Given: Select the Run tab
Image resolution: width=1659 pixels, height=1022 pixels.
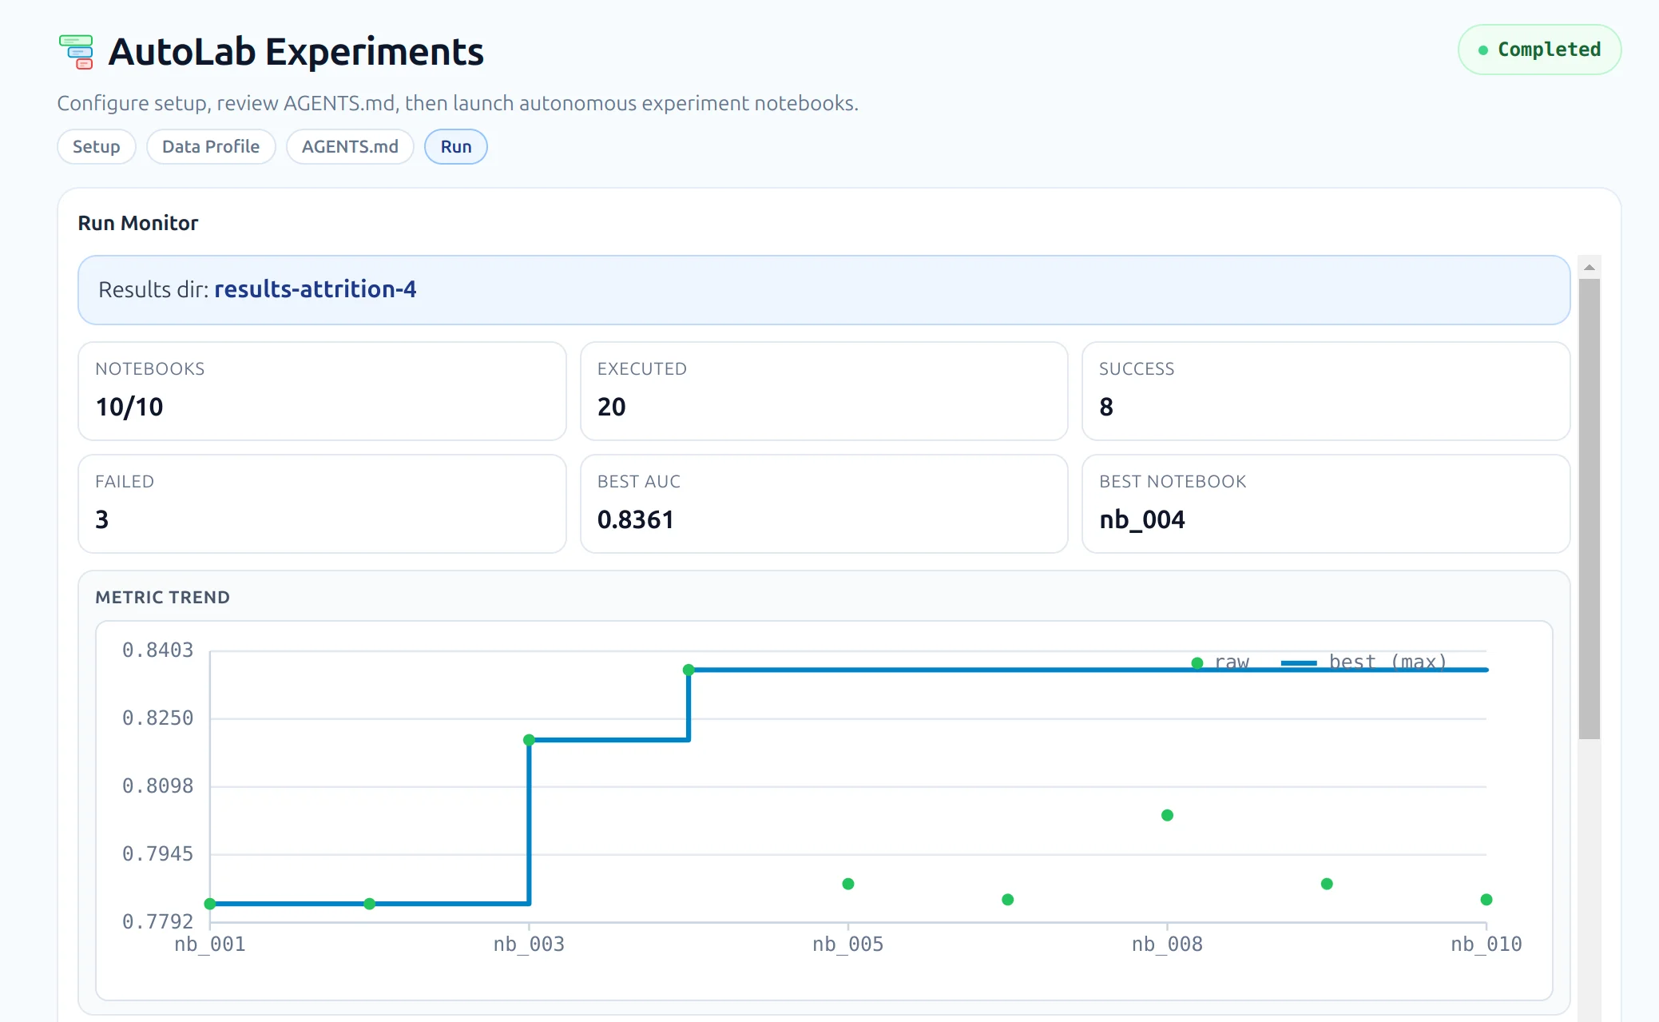Looking at the screenshot, I should pyautogui.click(x=456, y=147).
